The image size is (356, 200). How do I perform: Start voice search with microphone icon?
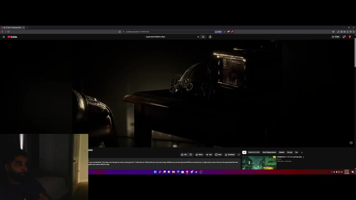tap(210, 37)
